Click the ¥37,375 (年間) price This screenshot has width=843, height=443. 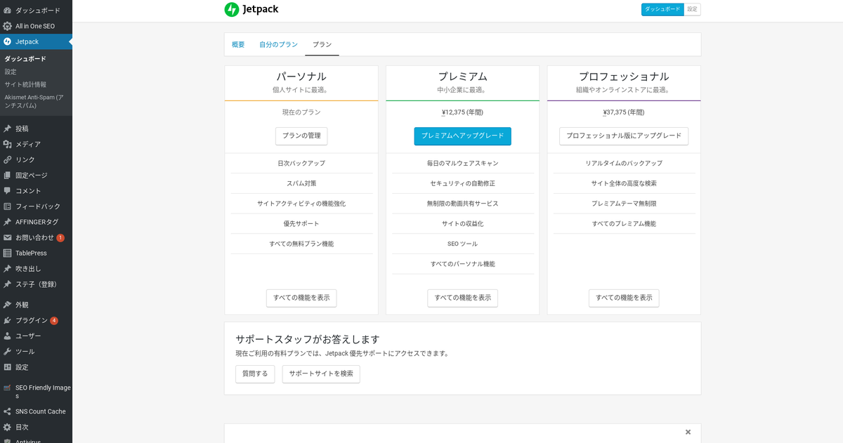(624, 112)
